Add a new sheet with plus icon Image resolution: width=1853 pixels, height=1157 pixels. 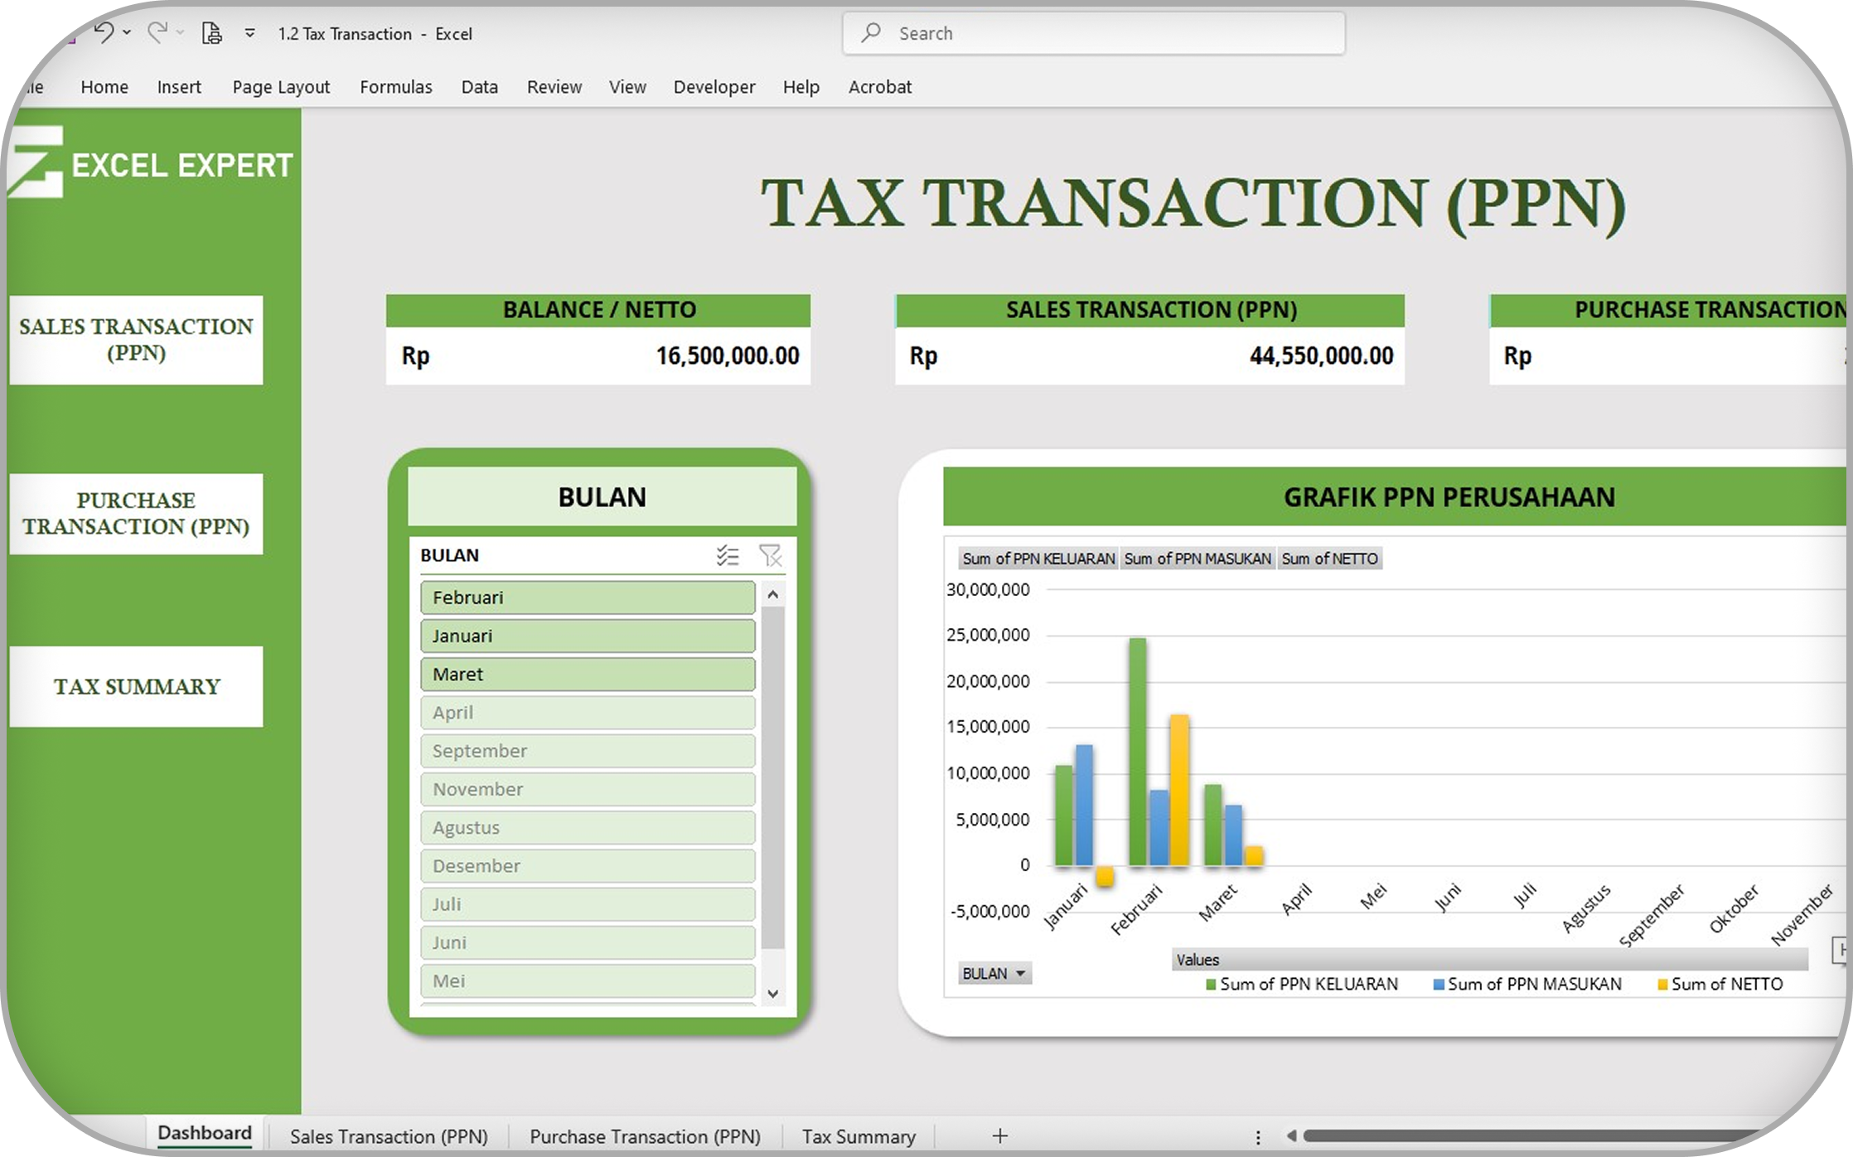click(999, 1135)
